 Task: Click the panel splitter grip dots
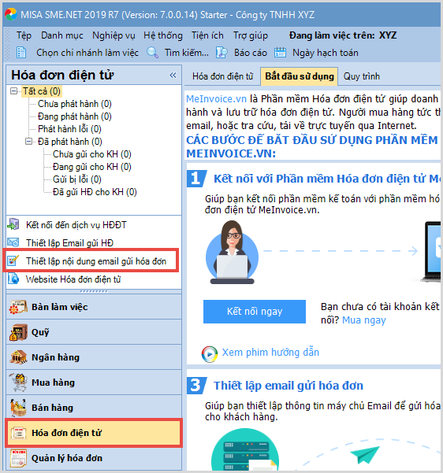coord(94,291)
